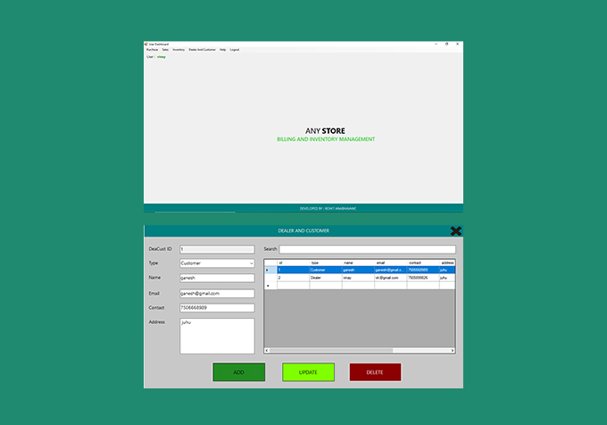Click the UPDATE button
The image size is (607, 425).
tap(308, 372)
